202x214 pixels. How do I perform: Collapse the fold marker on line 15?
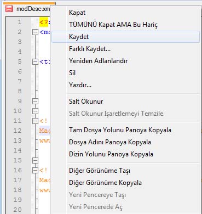coord(35,161)
